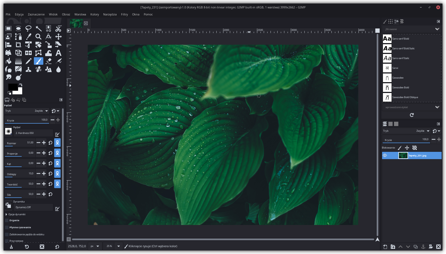Select the Free Select lasso tool
Screen dimensions: 446x254
coord(28,28)
